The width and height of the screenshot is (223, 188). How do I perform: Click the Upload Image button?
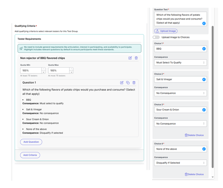pyautogui.click(x=166, y=31)
